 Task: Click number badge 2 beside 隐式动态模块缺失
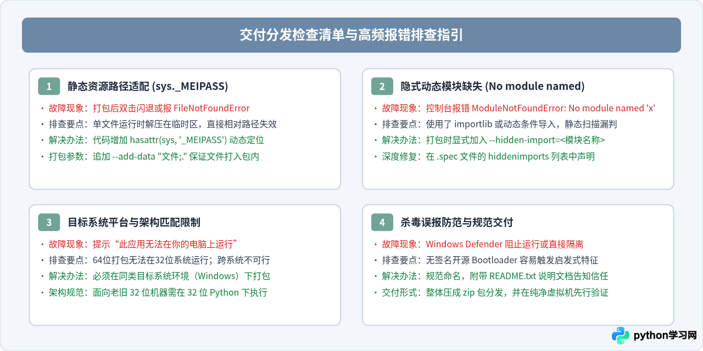[x=382, y=86]
